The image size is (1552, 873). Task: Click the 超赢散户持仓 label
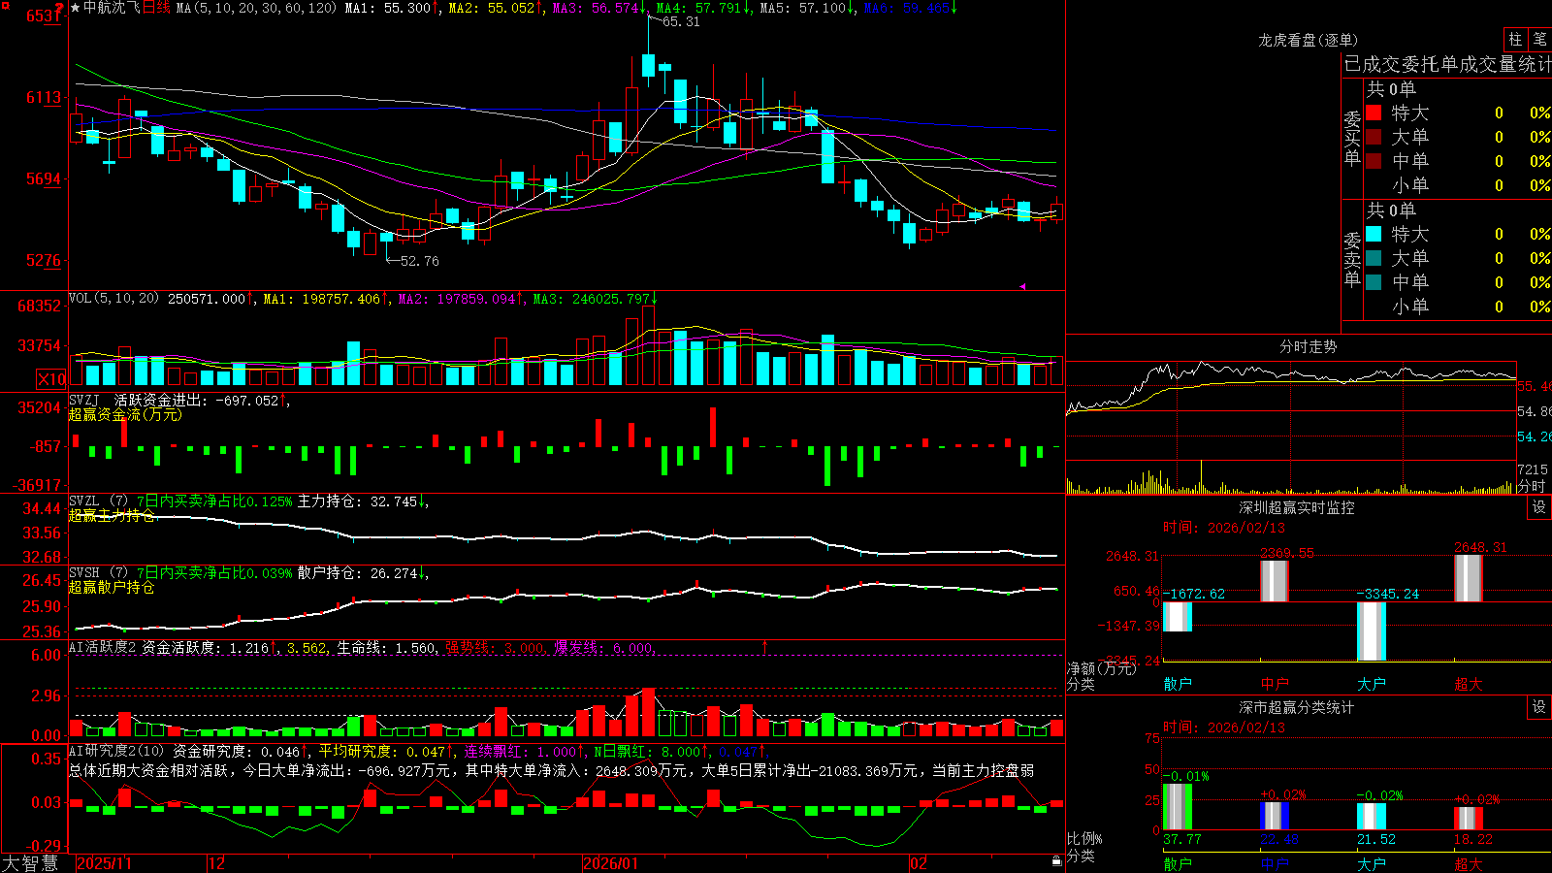112,587
